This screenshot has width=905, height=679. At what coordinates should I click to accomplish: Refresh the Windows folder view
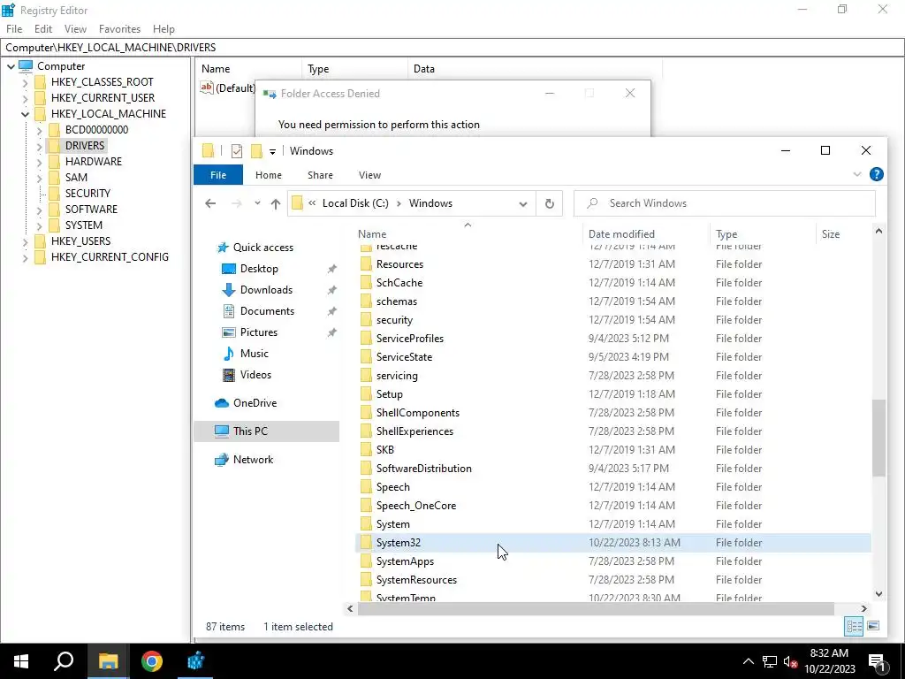pos(550,203)
